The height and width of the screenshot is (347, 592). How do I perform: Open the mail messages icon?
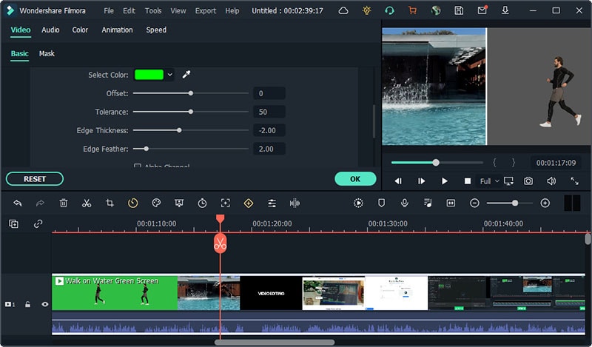click(x=482, y=10)
